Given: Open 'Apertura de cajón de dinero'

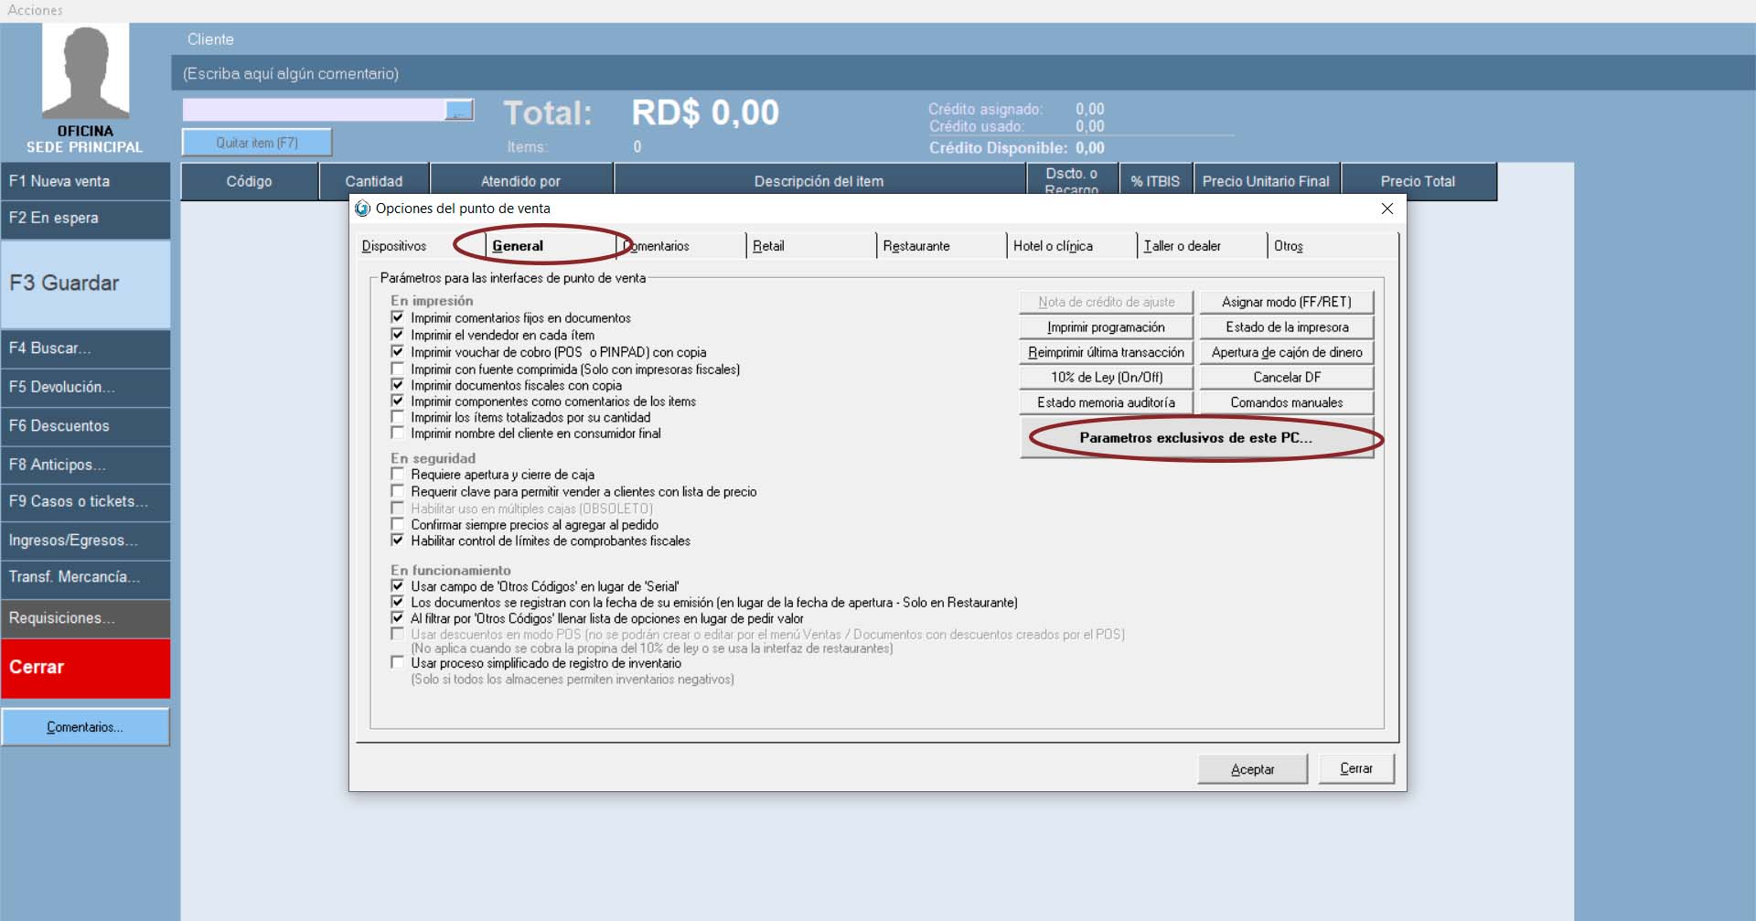Looking at the screenshot, I should tap(1286, 352).
